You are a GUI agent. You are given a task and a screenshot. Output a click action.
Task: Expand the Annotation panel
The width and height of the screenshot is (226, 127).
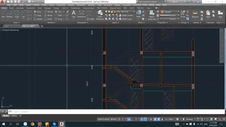tap(83, 23)
